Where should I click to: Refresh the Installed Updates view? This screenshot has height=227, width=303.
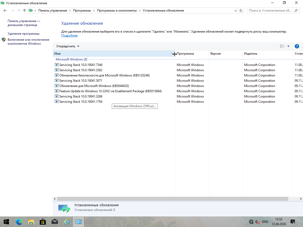(241, 11)
